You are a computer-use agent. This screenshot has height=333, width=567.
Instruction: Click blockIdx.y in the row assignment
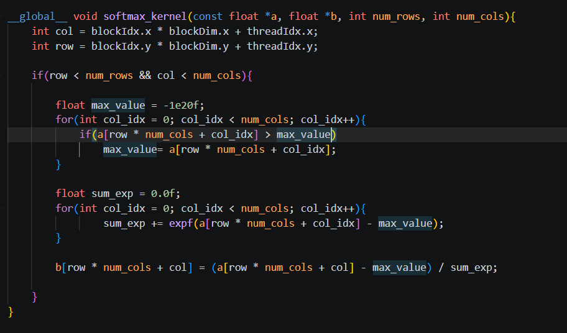pyautogui.click(x=121, y=46)
